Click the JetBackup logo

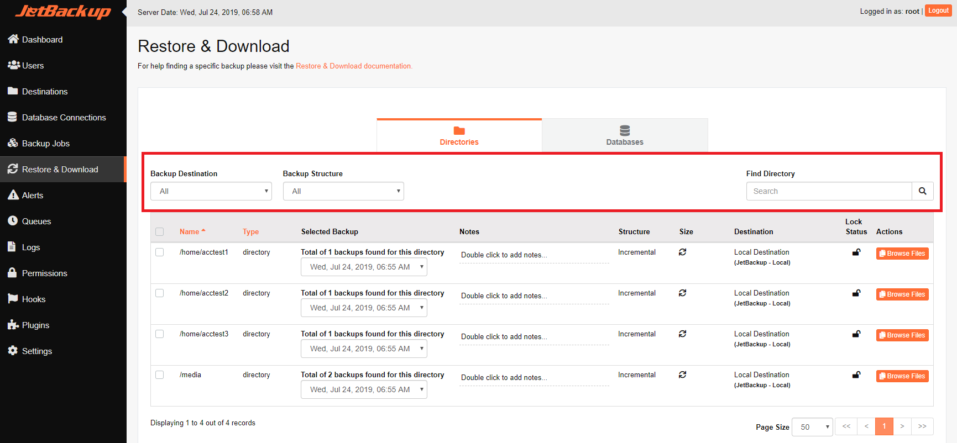point(63,11)
